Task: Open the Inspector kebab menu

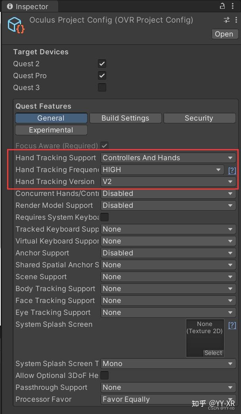Action: (233, 6)
